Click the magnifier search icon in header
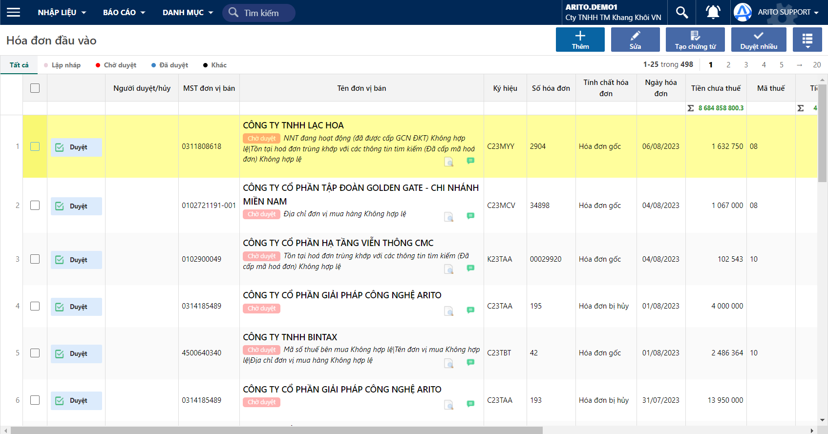 (681, 12)
